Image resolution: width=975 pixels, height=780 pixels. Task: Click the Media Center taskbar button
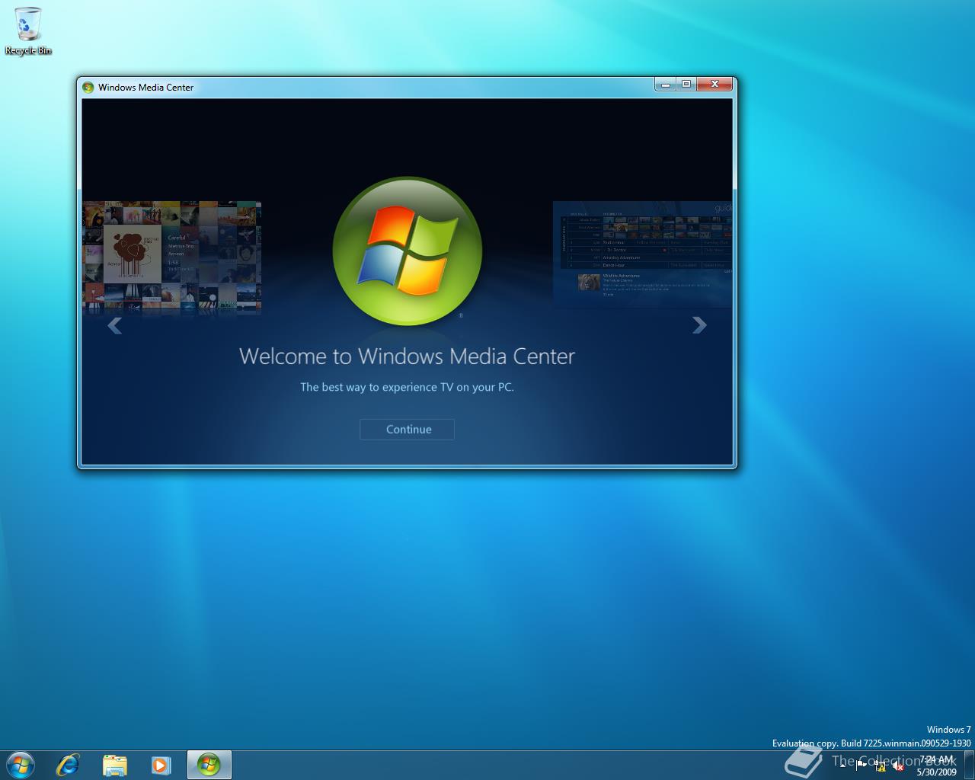point(209,765)
